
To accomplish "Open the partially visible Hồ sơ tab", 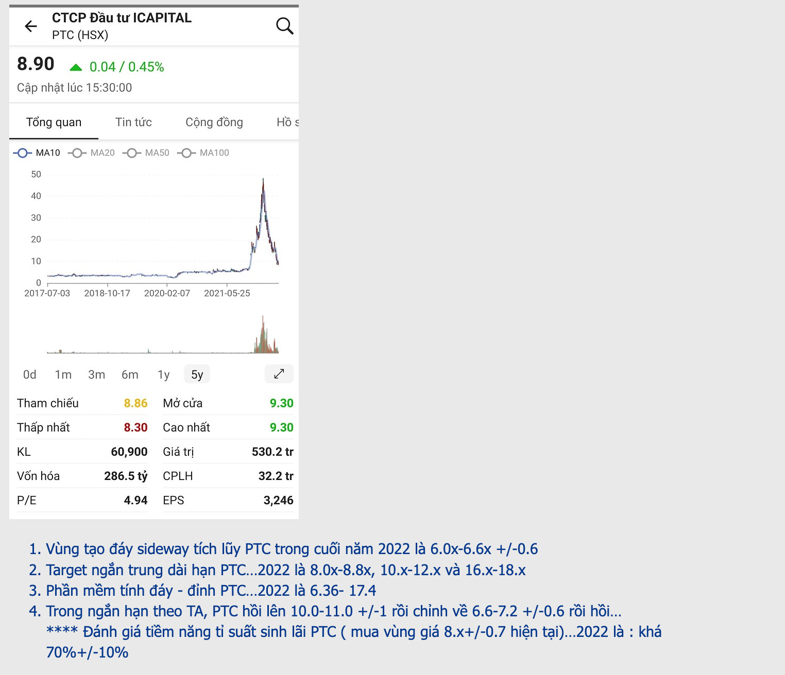I will 287,122.
